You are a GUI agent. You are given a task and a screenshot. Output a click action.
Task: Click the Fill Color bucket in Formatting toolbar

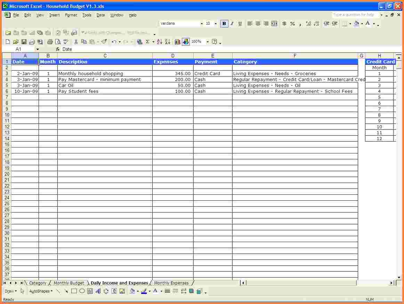pos(356,24)
